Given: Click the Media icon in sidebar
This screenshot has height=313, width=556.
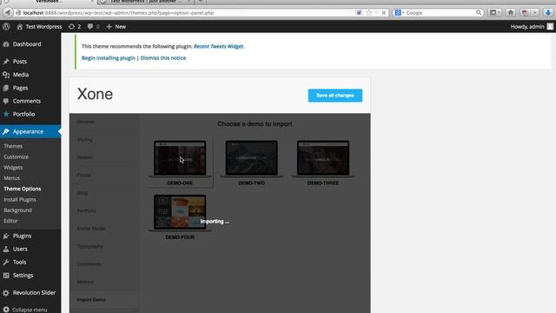Looking at the screenshot, I should coord(6,75).
